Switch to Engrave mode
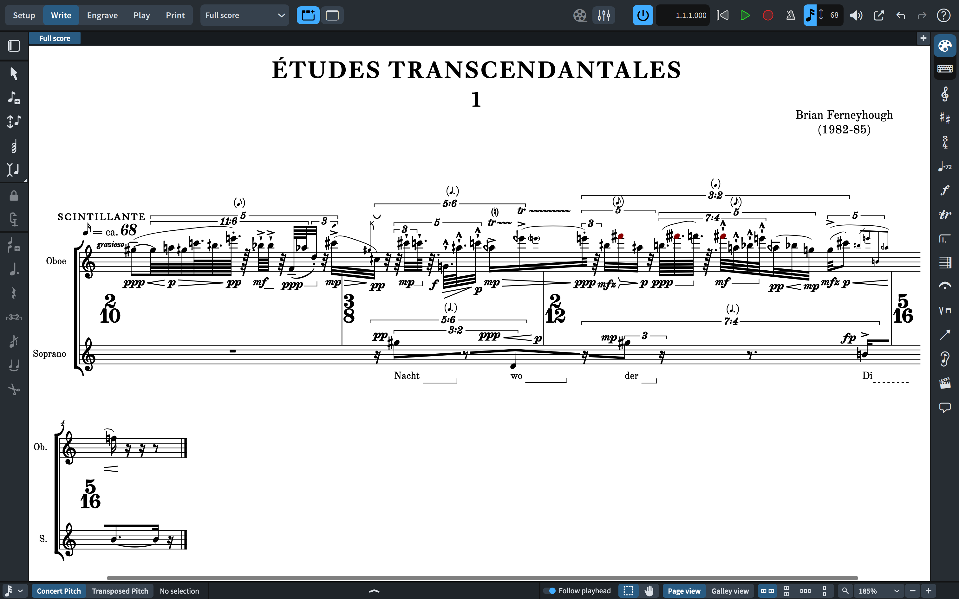Image resolution: width=959 pixels, height=599 pixels. 102,16
